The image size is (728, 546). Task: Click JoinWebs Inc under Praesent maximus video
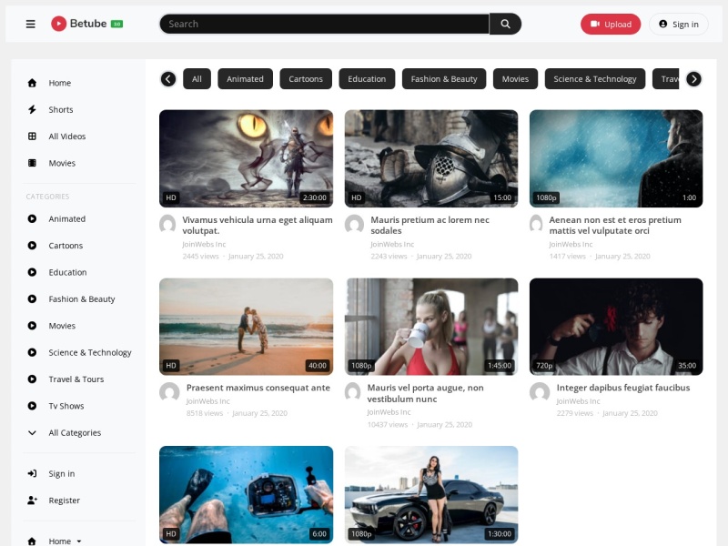coord(208,401)
